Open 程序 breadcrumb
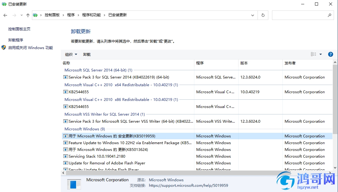This screenshot has width=338, height=192. pos(71,15)
